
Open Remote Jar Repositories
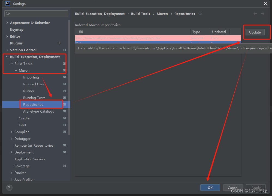pos(34,146)
